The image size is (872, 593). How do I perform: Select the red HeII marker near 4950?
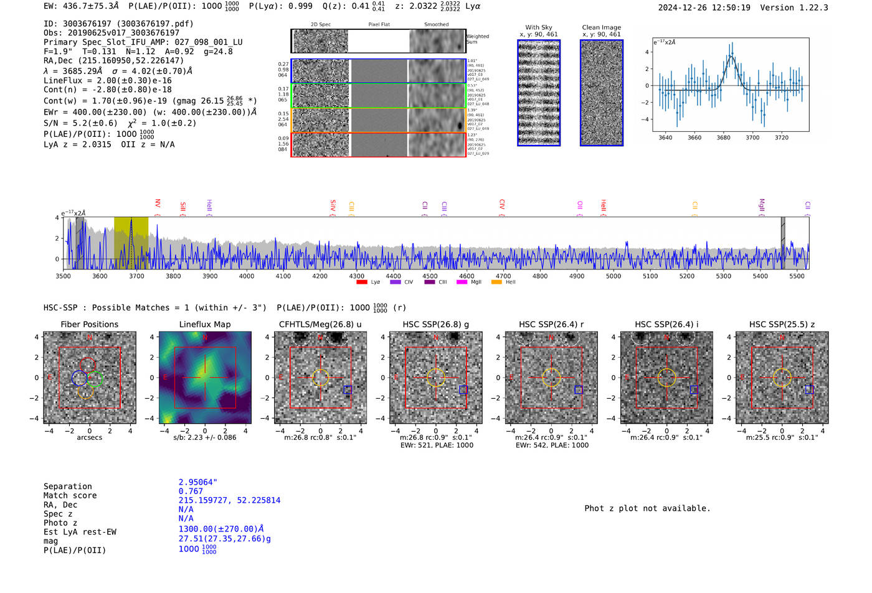coord(603,208)
